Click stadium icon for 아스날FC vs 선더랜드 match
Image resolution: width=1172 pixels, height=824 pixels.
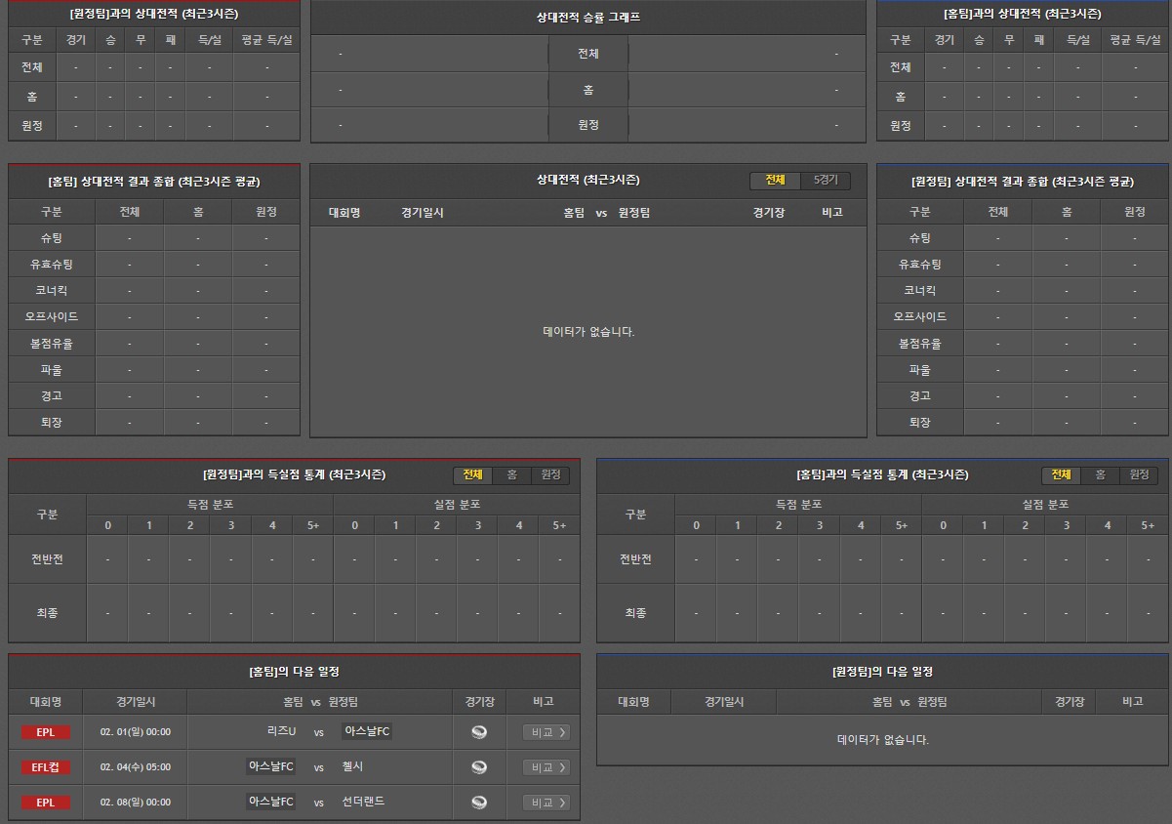479,803
